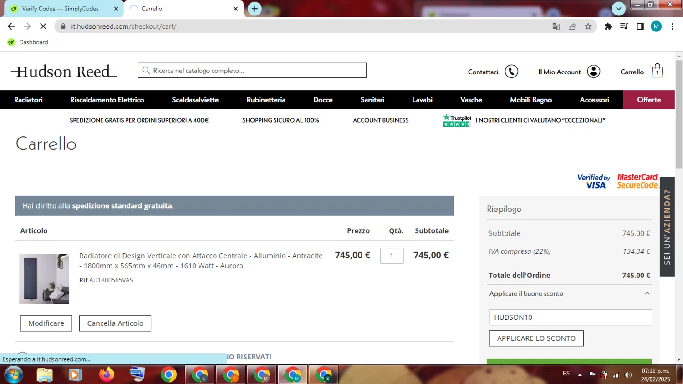Show hidden system tray icons arrow

[580, 375]
